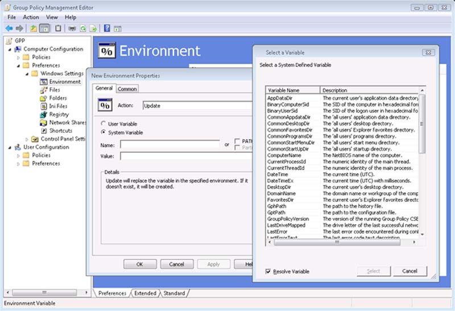
Task: Expand Preferences under User Configuration
Action: point(18,164)
